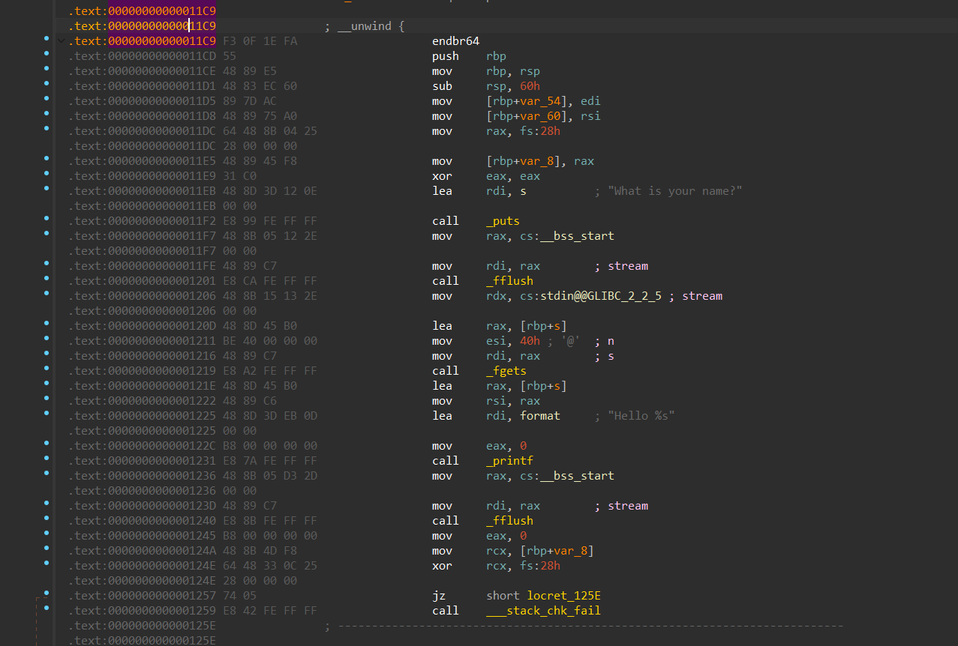Set breakpoint dot on the call ___stack_chk_fail line
The height and width of the screenshot is (646, 958).
pos(47,608)
